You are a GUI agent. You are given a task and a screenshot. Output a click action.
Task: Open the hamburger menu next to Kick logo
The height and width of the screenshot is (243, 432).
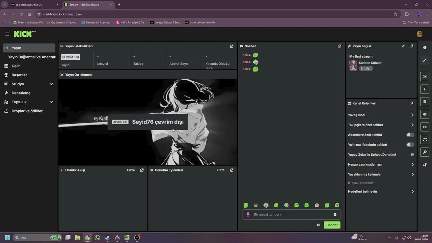(x=7, y=34)
